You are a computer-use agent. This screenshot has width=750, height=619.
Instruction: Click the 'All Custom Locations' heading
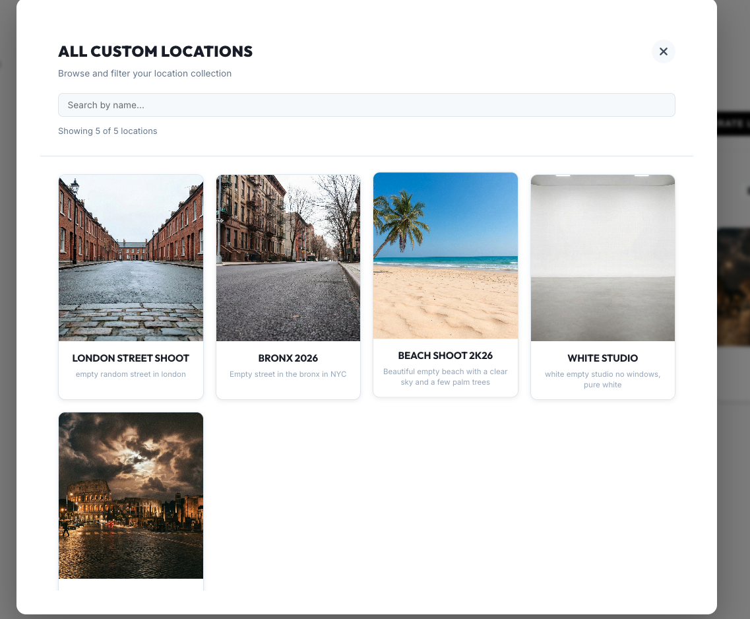(155, 51)
